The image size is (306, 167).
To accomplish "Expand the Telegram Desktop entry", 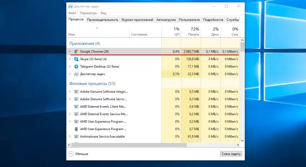I will (70, 67).
